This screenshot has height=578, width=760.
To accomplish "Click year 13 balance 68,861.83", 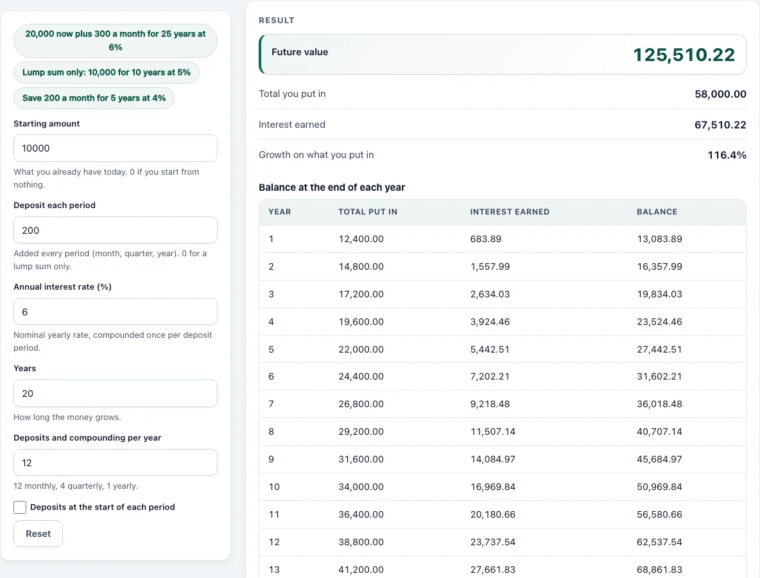I will tap(659, 570).
